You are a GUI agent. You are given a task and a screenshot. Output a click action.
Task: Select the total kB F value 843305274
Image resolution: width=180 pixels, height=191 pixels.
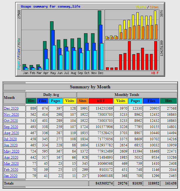104,183
